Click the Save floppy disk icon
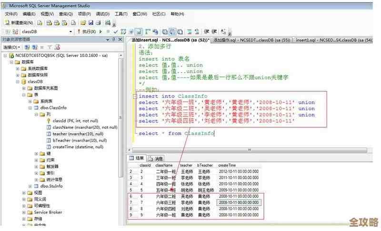The width and height of the screenshot is (381, 231). (x=91, y=23)
